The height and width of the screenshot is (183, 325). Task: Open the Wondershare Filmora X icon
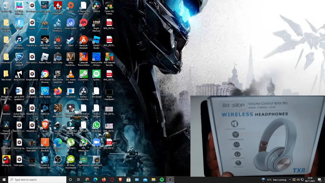click(x=71, y=128)
